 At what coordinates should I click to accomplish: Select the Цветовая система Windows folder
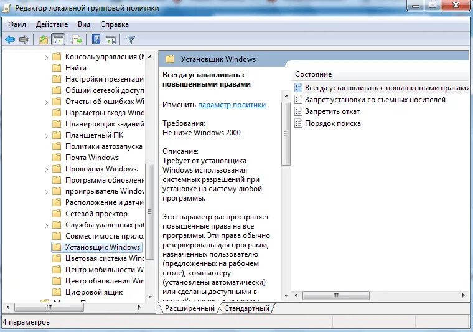[105, 258]
